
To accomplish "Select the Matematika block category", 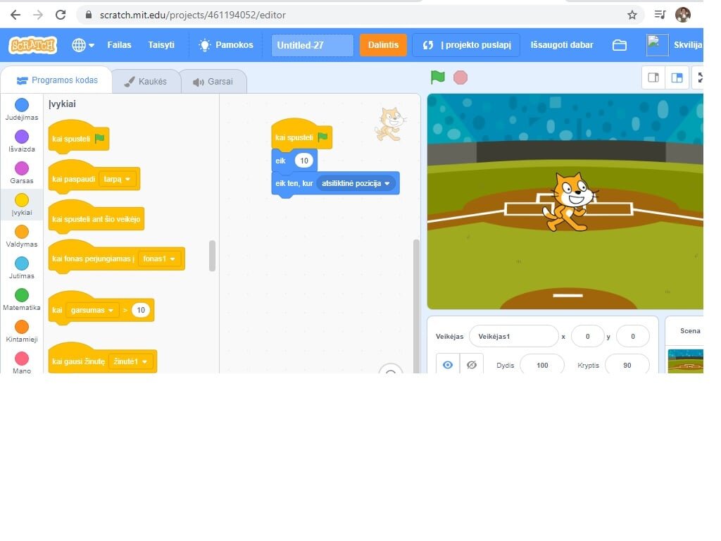I will (22, 299).
